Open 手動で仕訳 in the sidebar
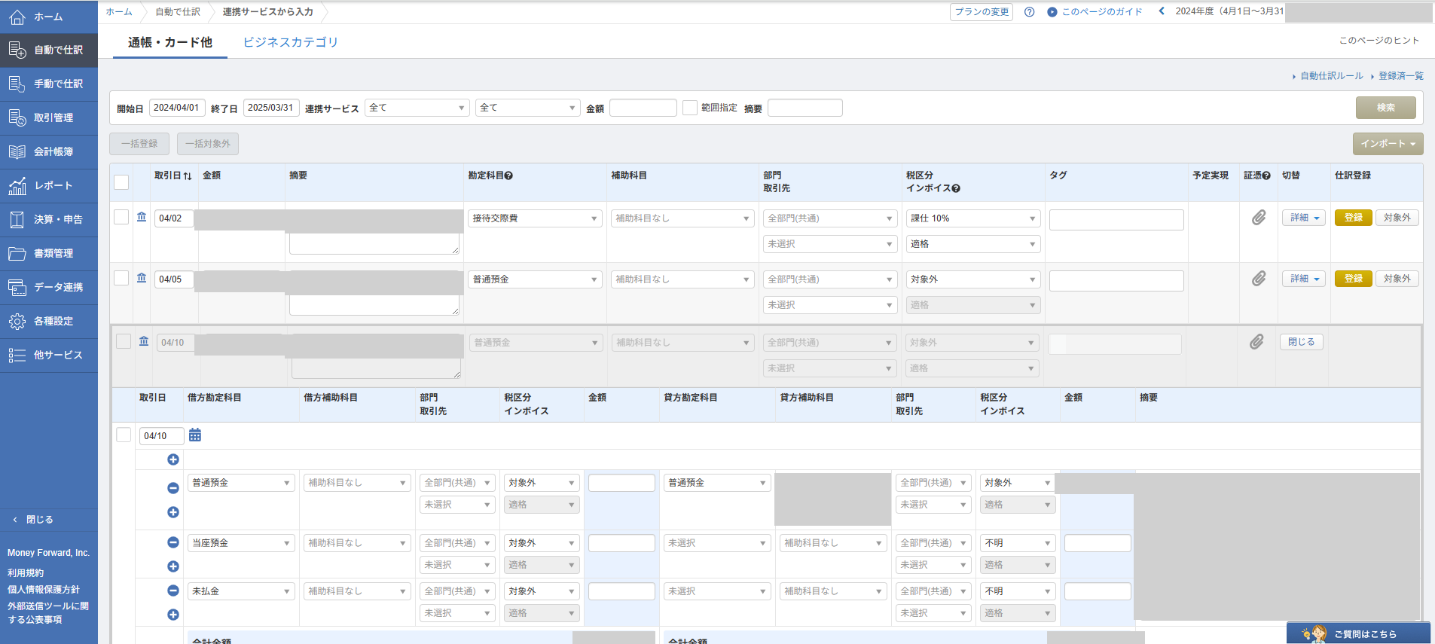Screen dimensions: 1435x644 coord(49,84)
